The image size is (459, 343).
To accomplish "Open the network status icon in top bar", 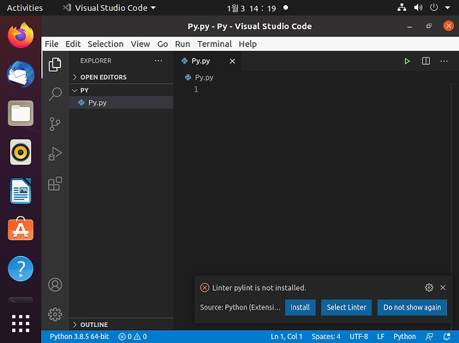I will tap(402, 8).
